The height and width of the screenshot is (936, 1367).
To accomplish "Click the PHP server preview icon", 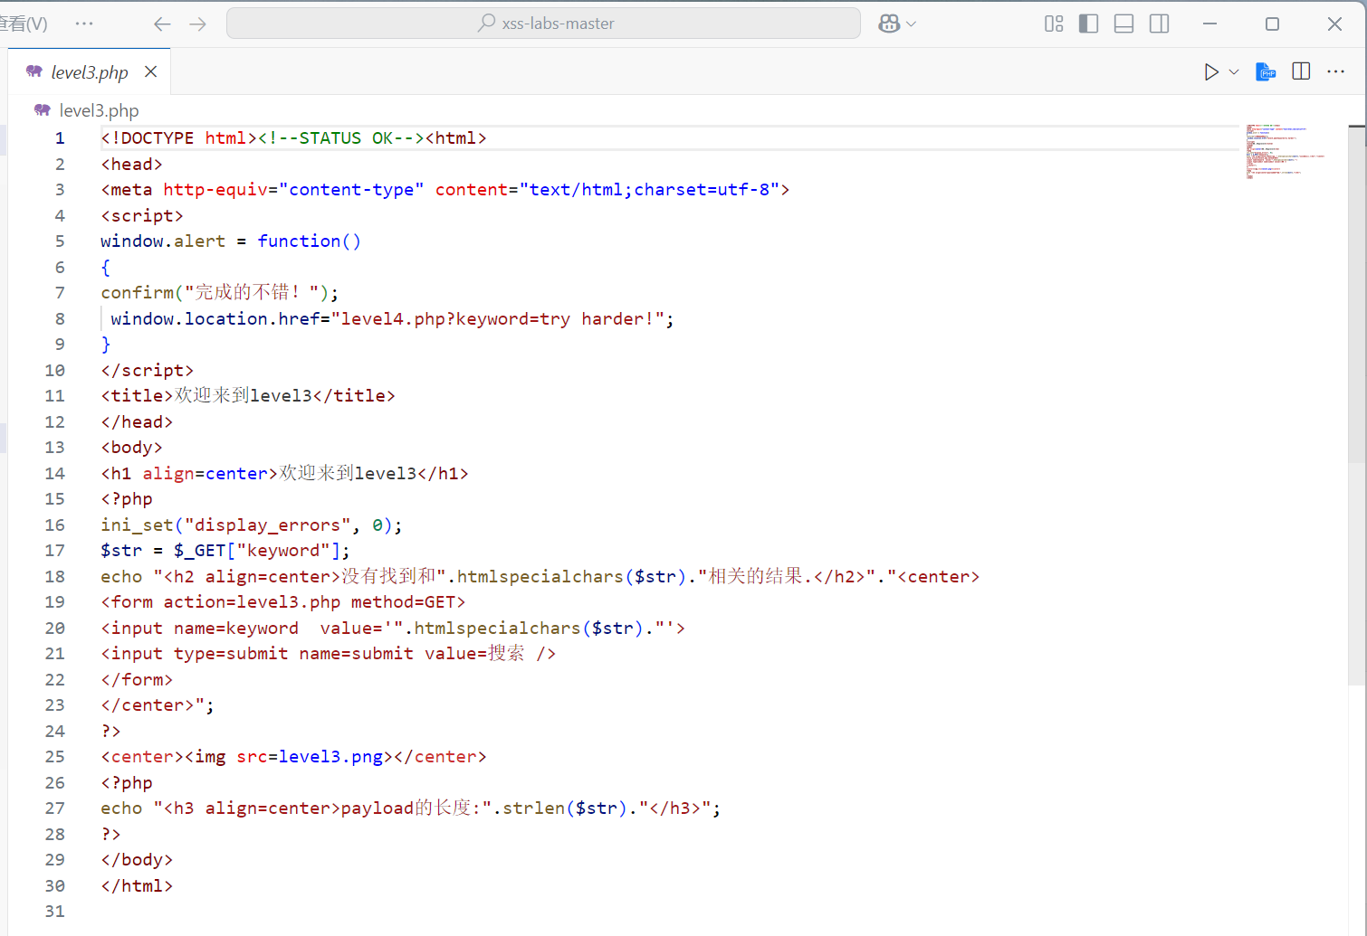I will click(x=1266, y=71).
